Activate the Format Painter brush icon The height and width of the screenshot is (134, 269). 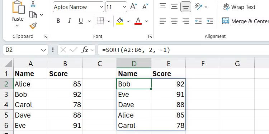click(x=33, y=26)
